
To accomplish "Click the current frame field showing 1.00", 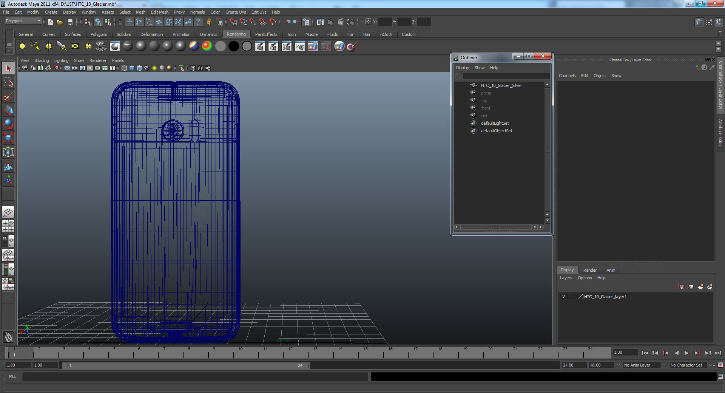I will [x=625, y=352].
